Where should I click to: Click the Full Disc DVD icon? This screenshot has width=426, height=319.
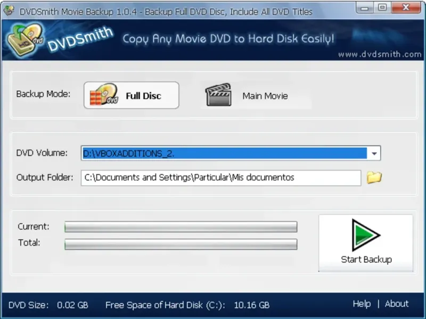(104, 95)
